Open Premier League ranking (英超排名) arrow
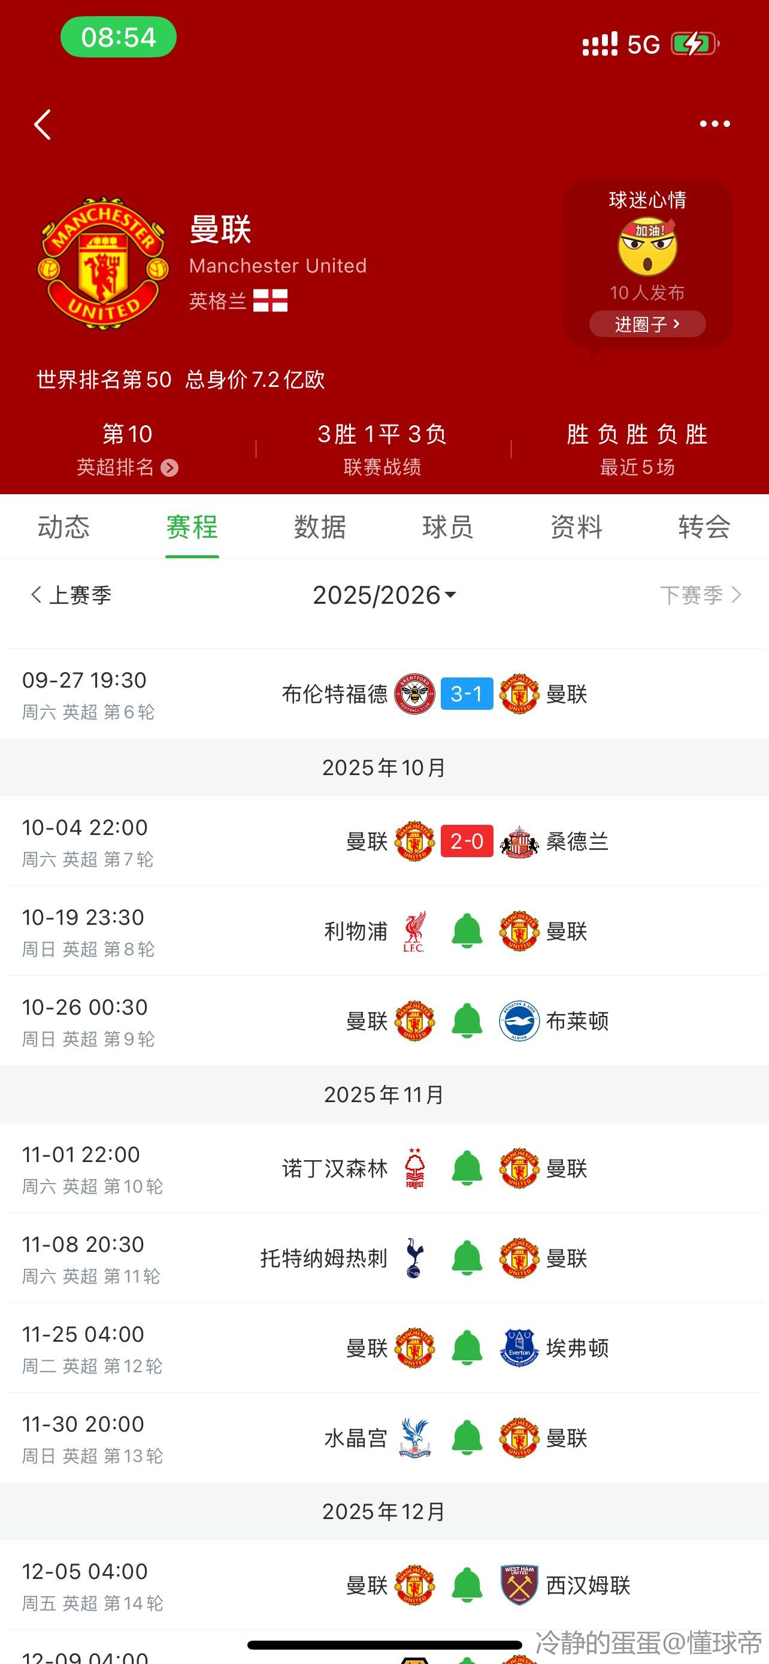This screenshot has height=1664, width=769. click(169, 468)
